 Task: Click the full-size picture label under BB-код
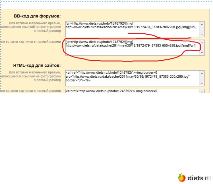click(31, 42)
